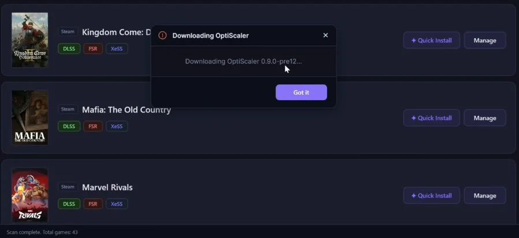Click the Steam badge beside Mafia title
Image resolution: width=519 pixels, height=238 pixels.
point(68,109)
